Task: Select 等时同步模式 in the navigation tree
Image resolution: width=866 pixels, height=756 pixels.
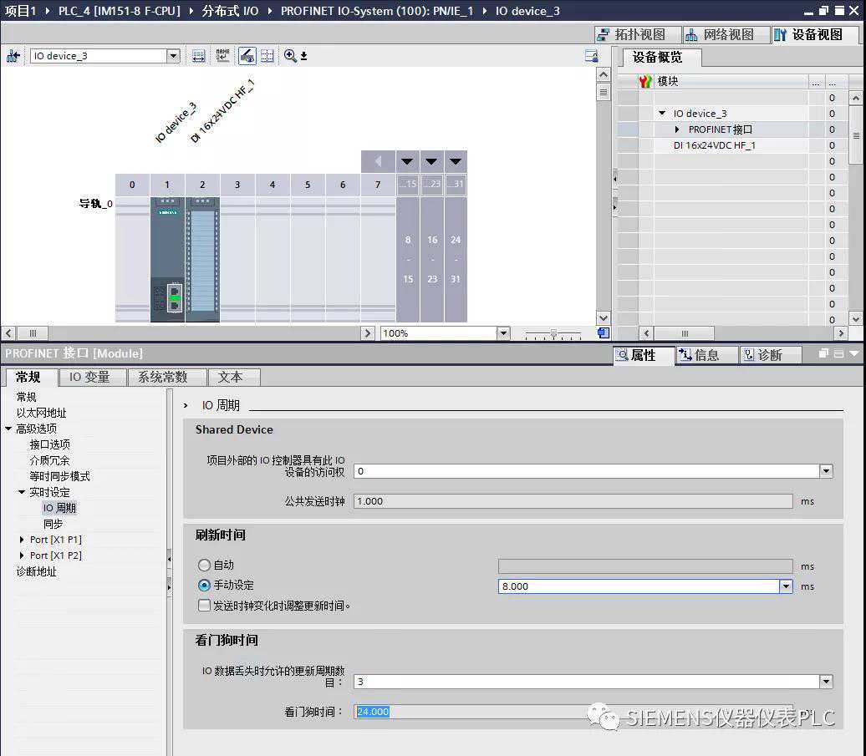Action: [59, 476]
